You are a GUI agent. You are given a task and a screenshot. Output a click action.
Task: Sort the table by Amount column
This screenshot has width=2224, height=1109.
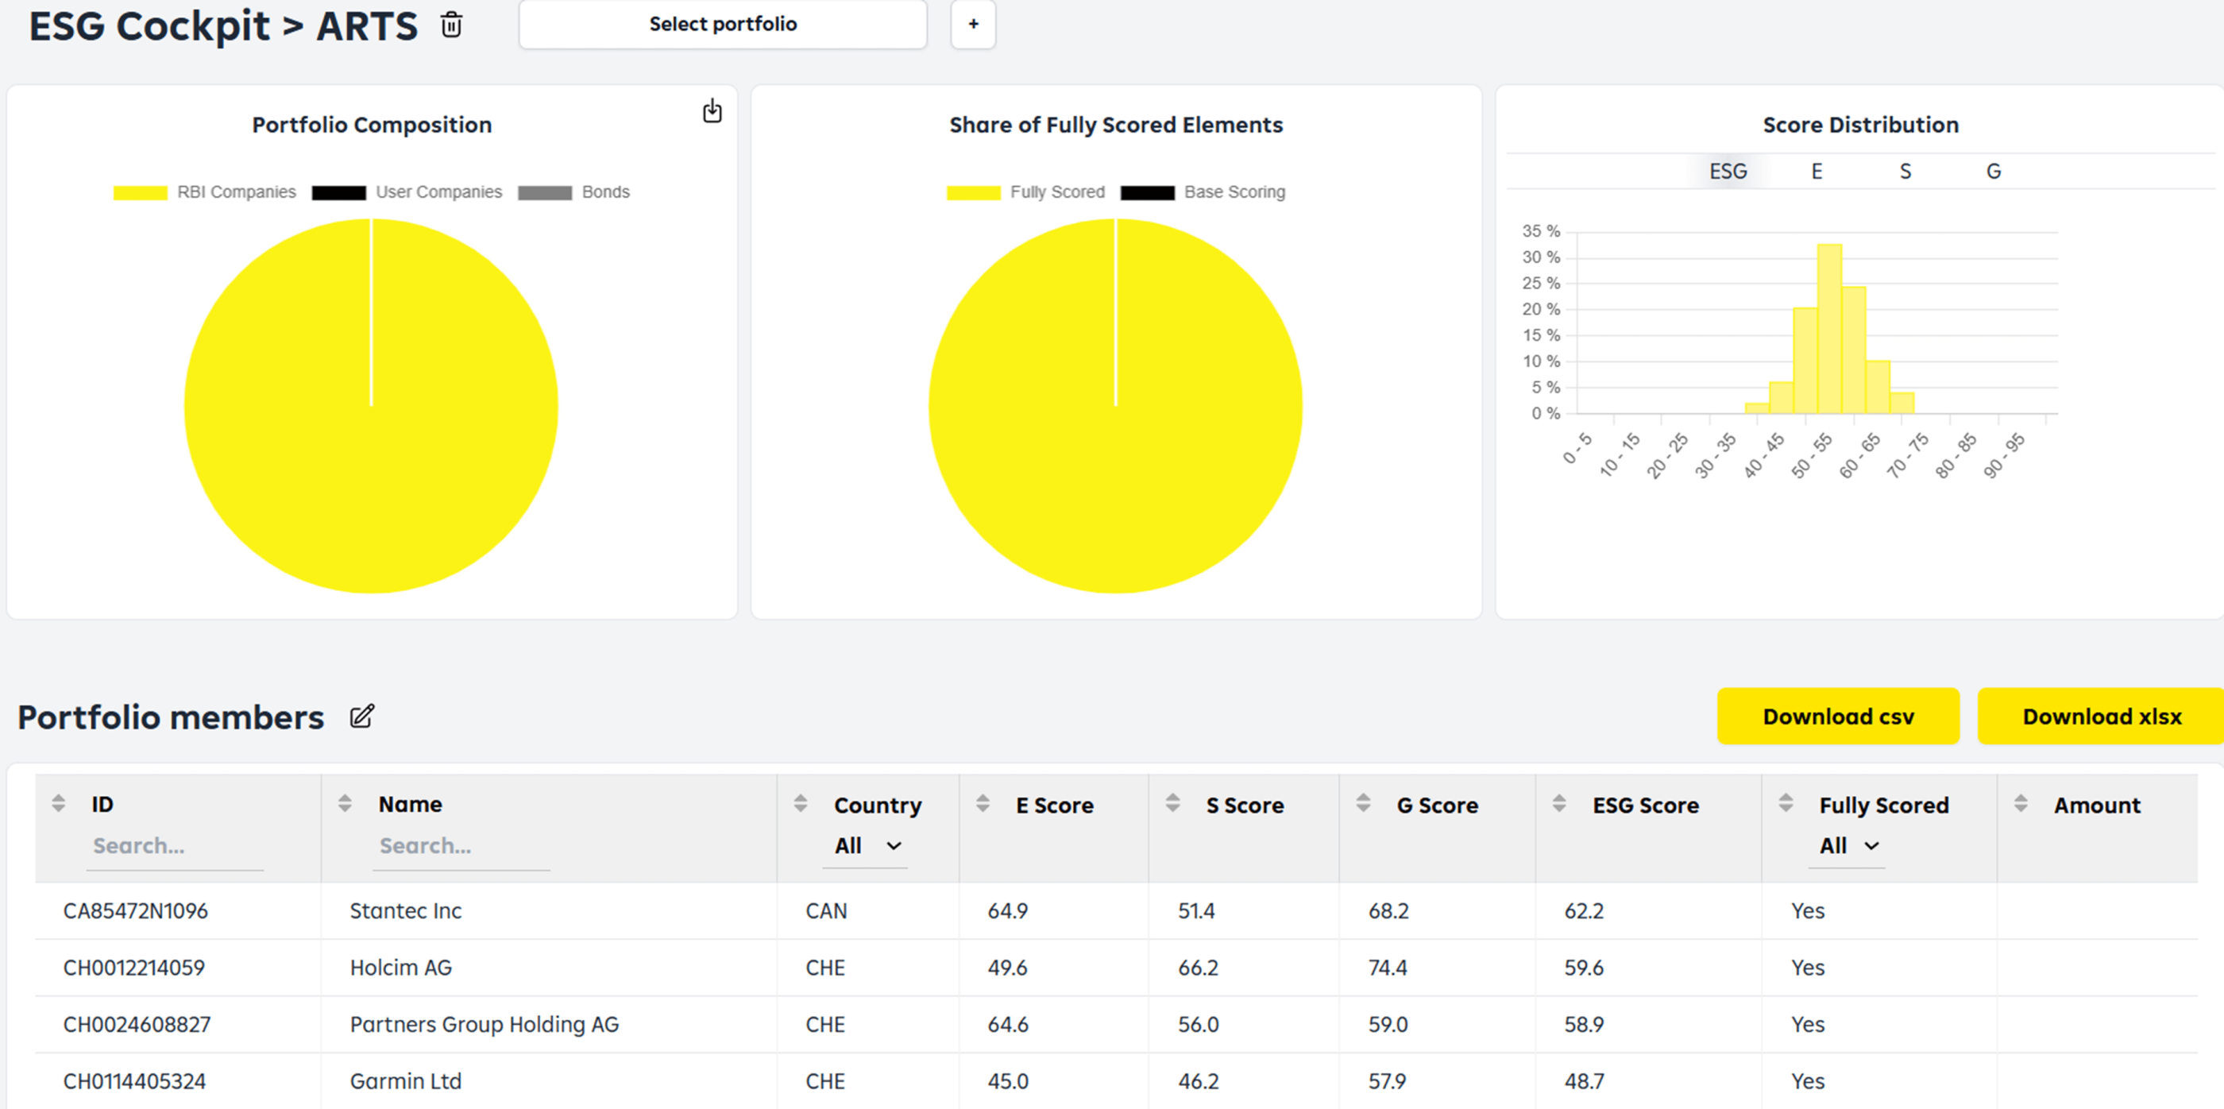click(x=2020, y=803)
